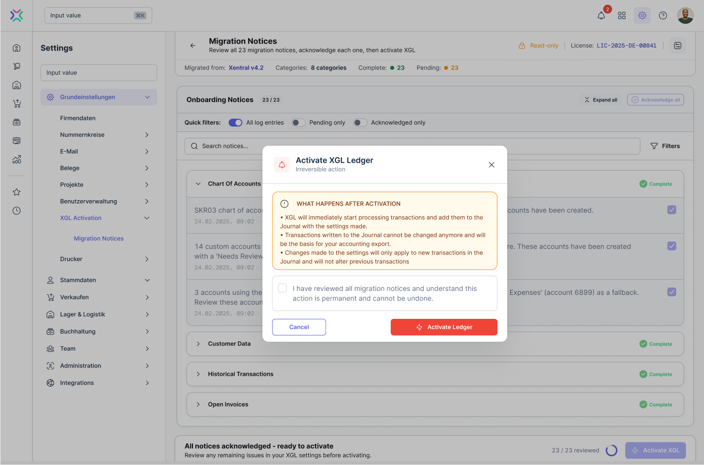Open the apps grid icon
The width and height of the screenshot is (704, 465).
pyautogui.click(x=622, y=16)
